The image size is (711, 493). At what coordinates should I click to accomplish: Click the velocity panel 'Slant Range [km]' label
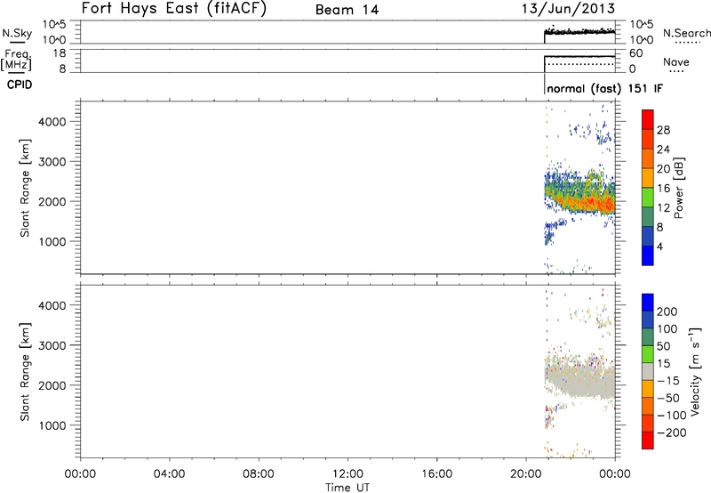point(25,372)
